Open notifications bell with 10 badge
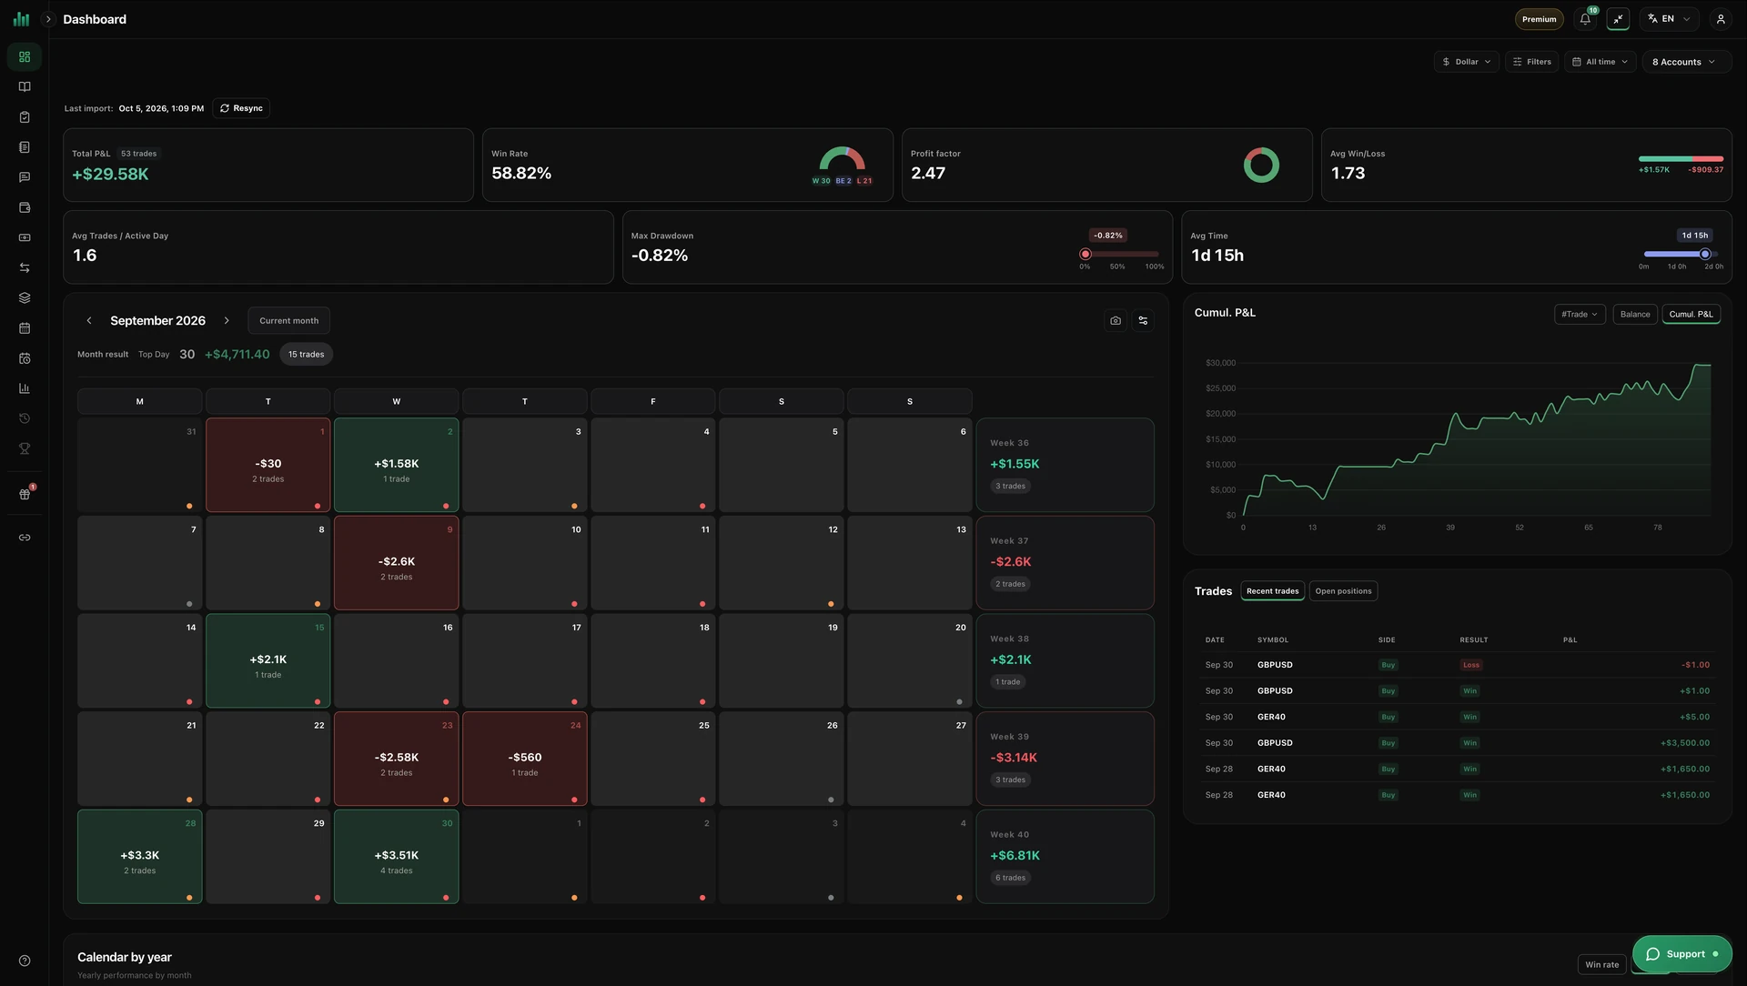The width and height of the screenshot is (1747, 986). tap(1586, 18)
